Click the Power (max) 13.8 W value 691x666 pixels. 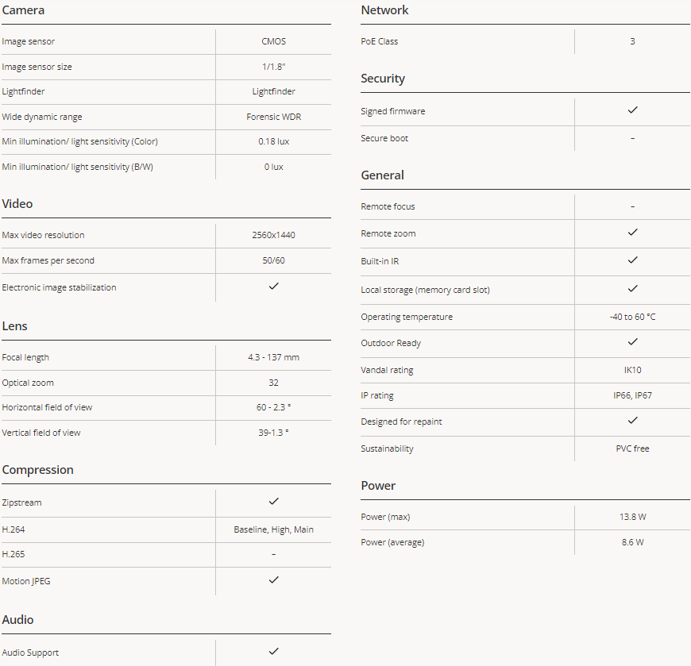(632, 517)
